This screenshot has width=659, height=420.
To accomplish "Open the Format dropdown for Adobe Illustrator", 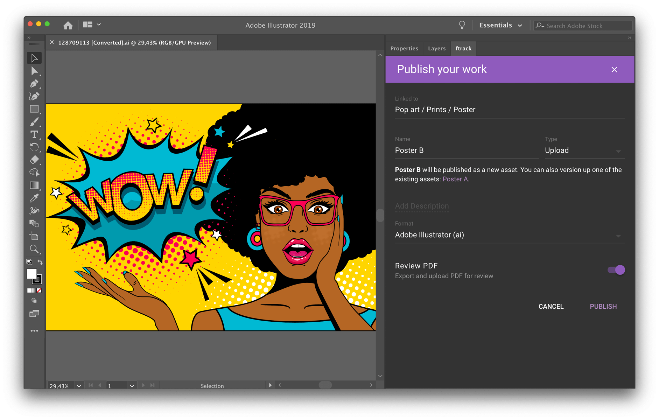I will coord(509,235).
